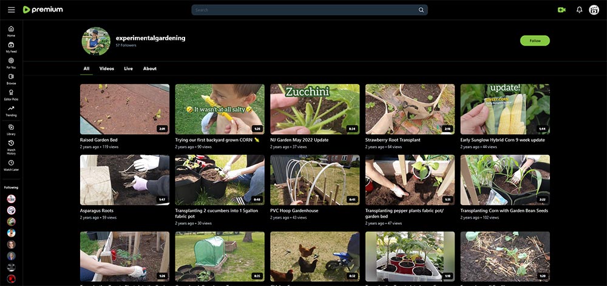Play Strawberry Root Transplant thumbnail
Screen dimensions: 607x286
click(410, 109)
